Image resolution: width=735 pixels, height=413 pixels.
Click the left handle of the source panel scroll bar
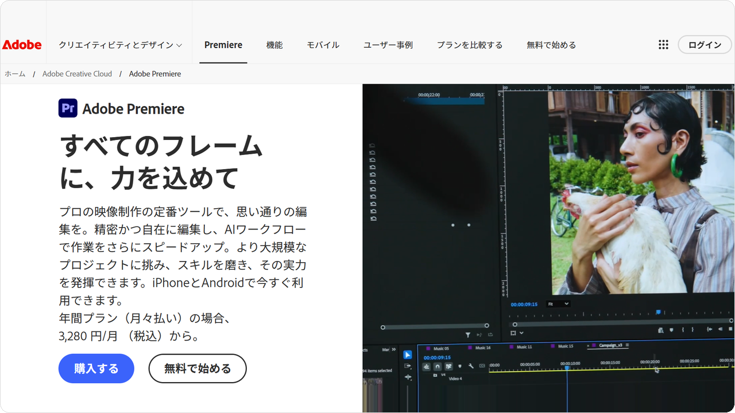383,327
